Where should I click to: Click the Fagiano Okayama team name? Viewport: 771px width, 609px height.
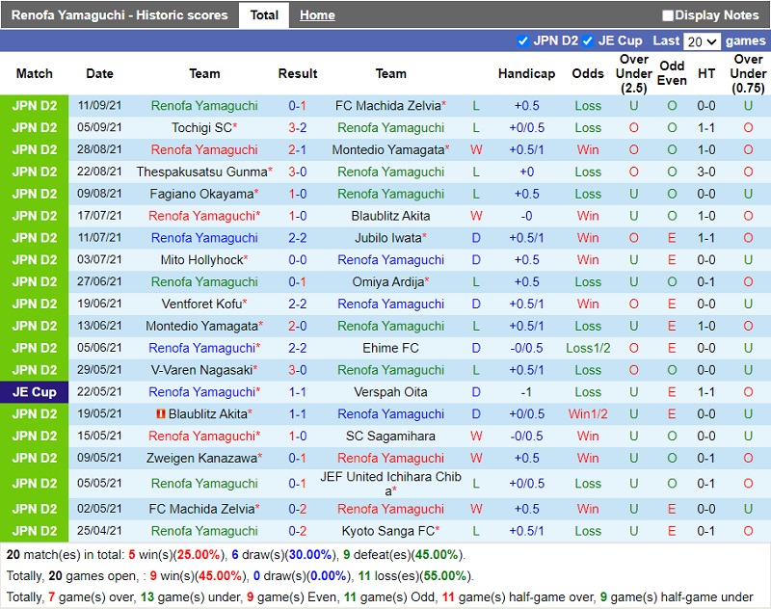point(201,194)
